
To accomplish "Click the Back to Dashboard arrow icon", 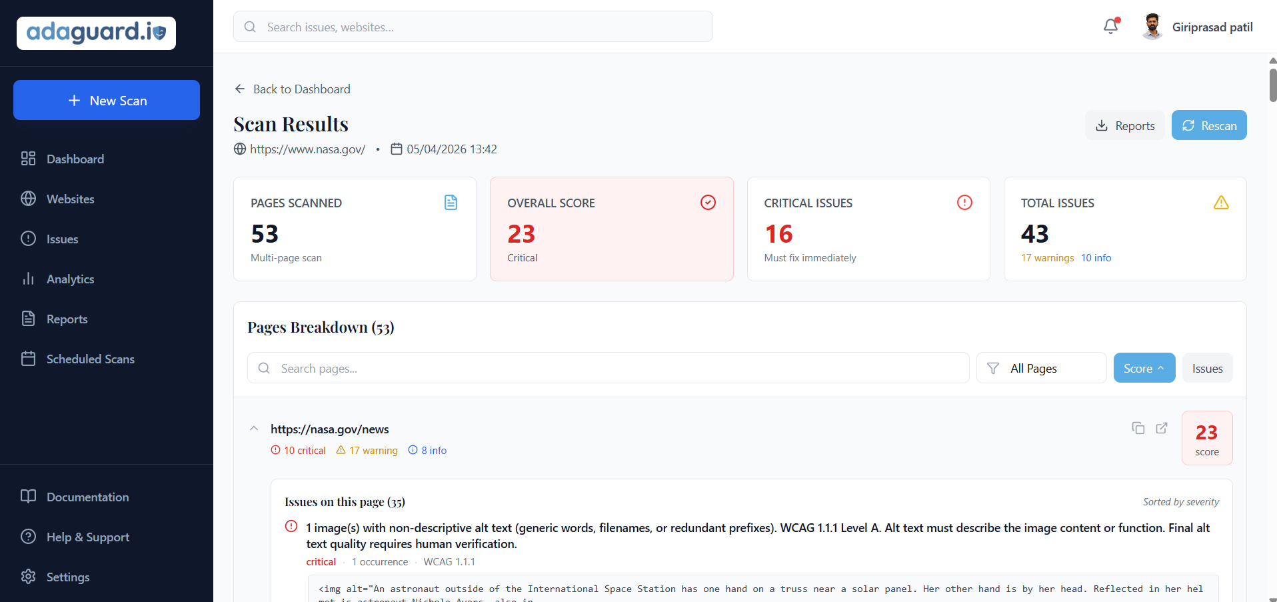I will click(240, 89).
